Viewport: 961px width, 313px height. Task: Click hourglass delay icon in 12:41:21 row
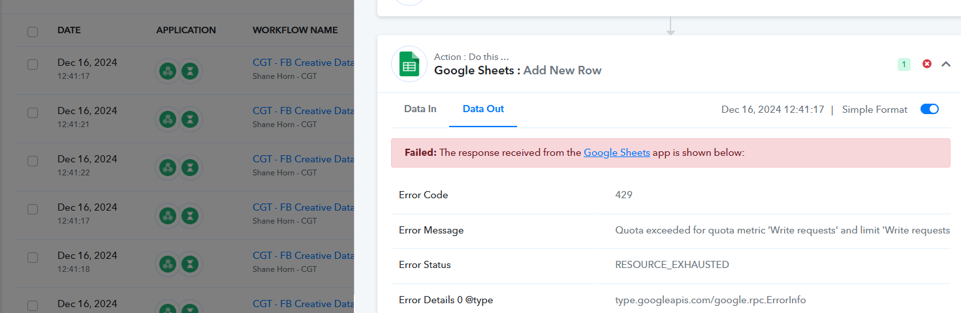(x=190, y=119)
